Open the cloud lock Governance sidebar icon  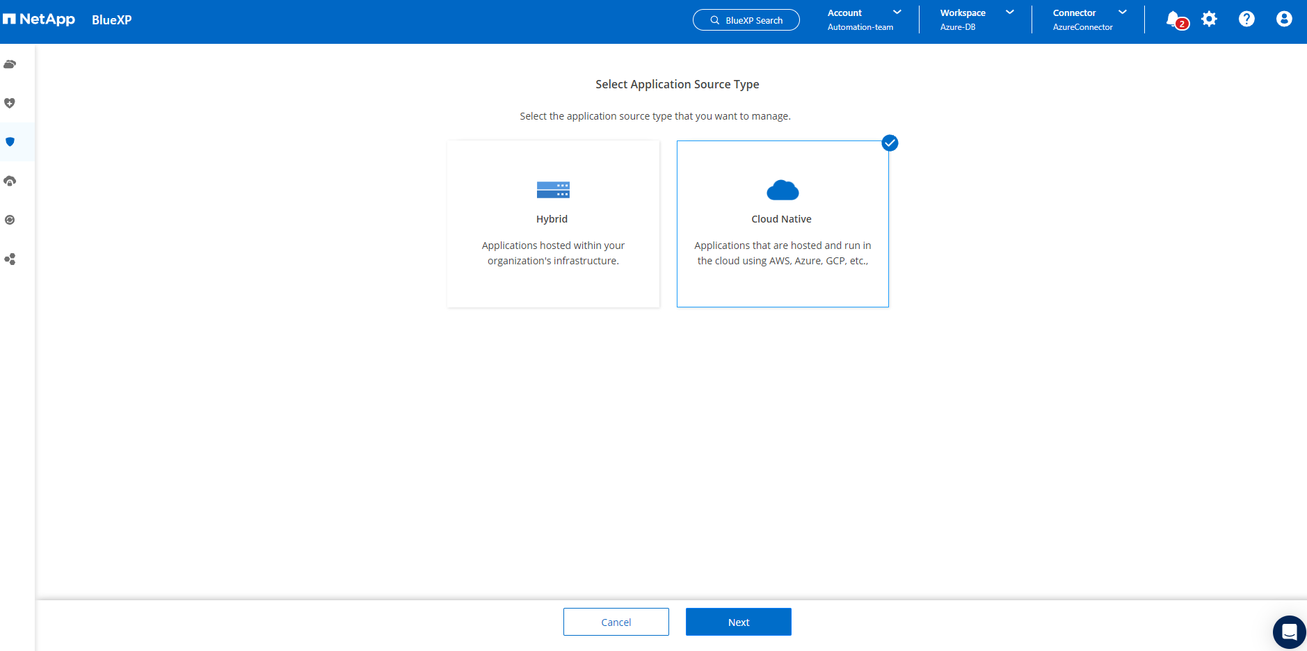click(x=10, y=181)
